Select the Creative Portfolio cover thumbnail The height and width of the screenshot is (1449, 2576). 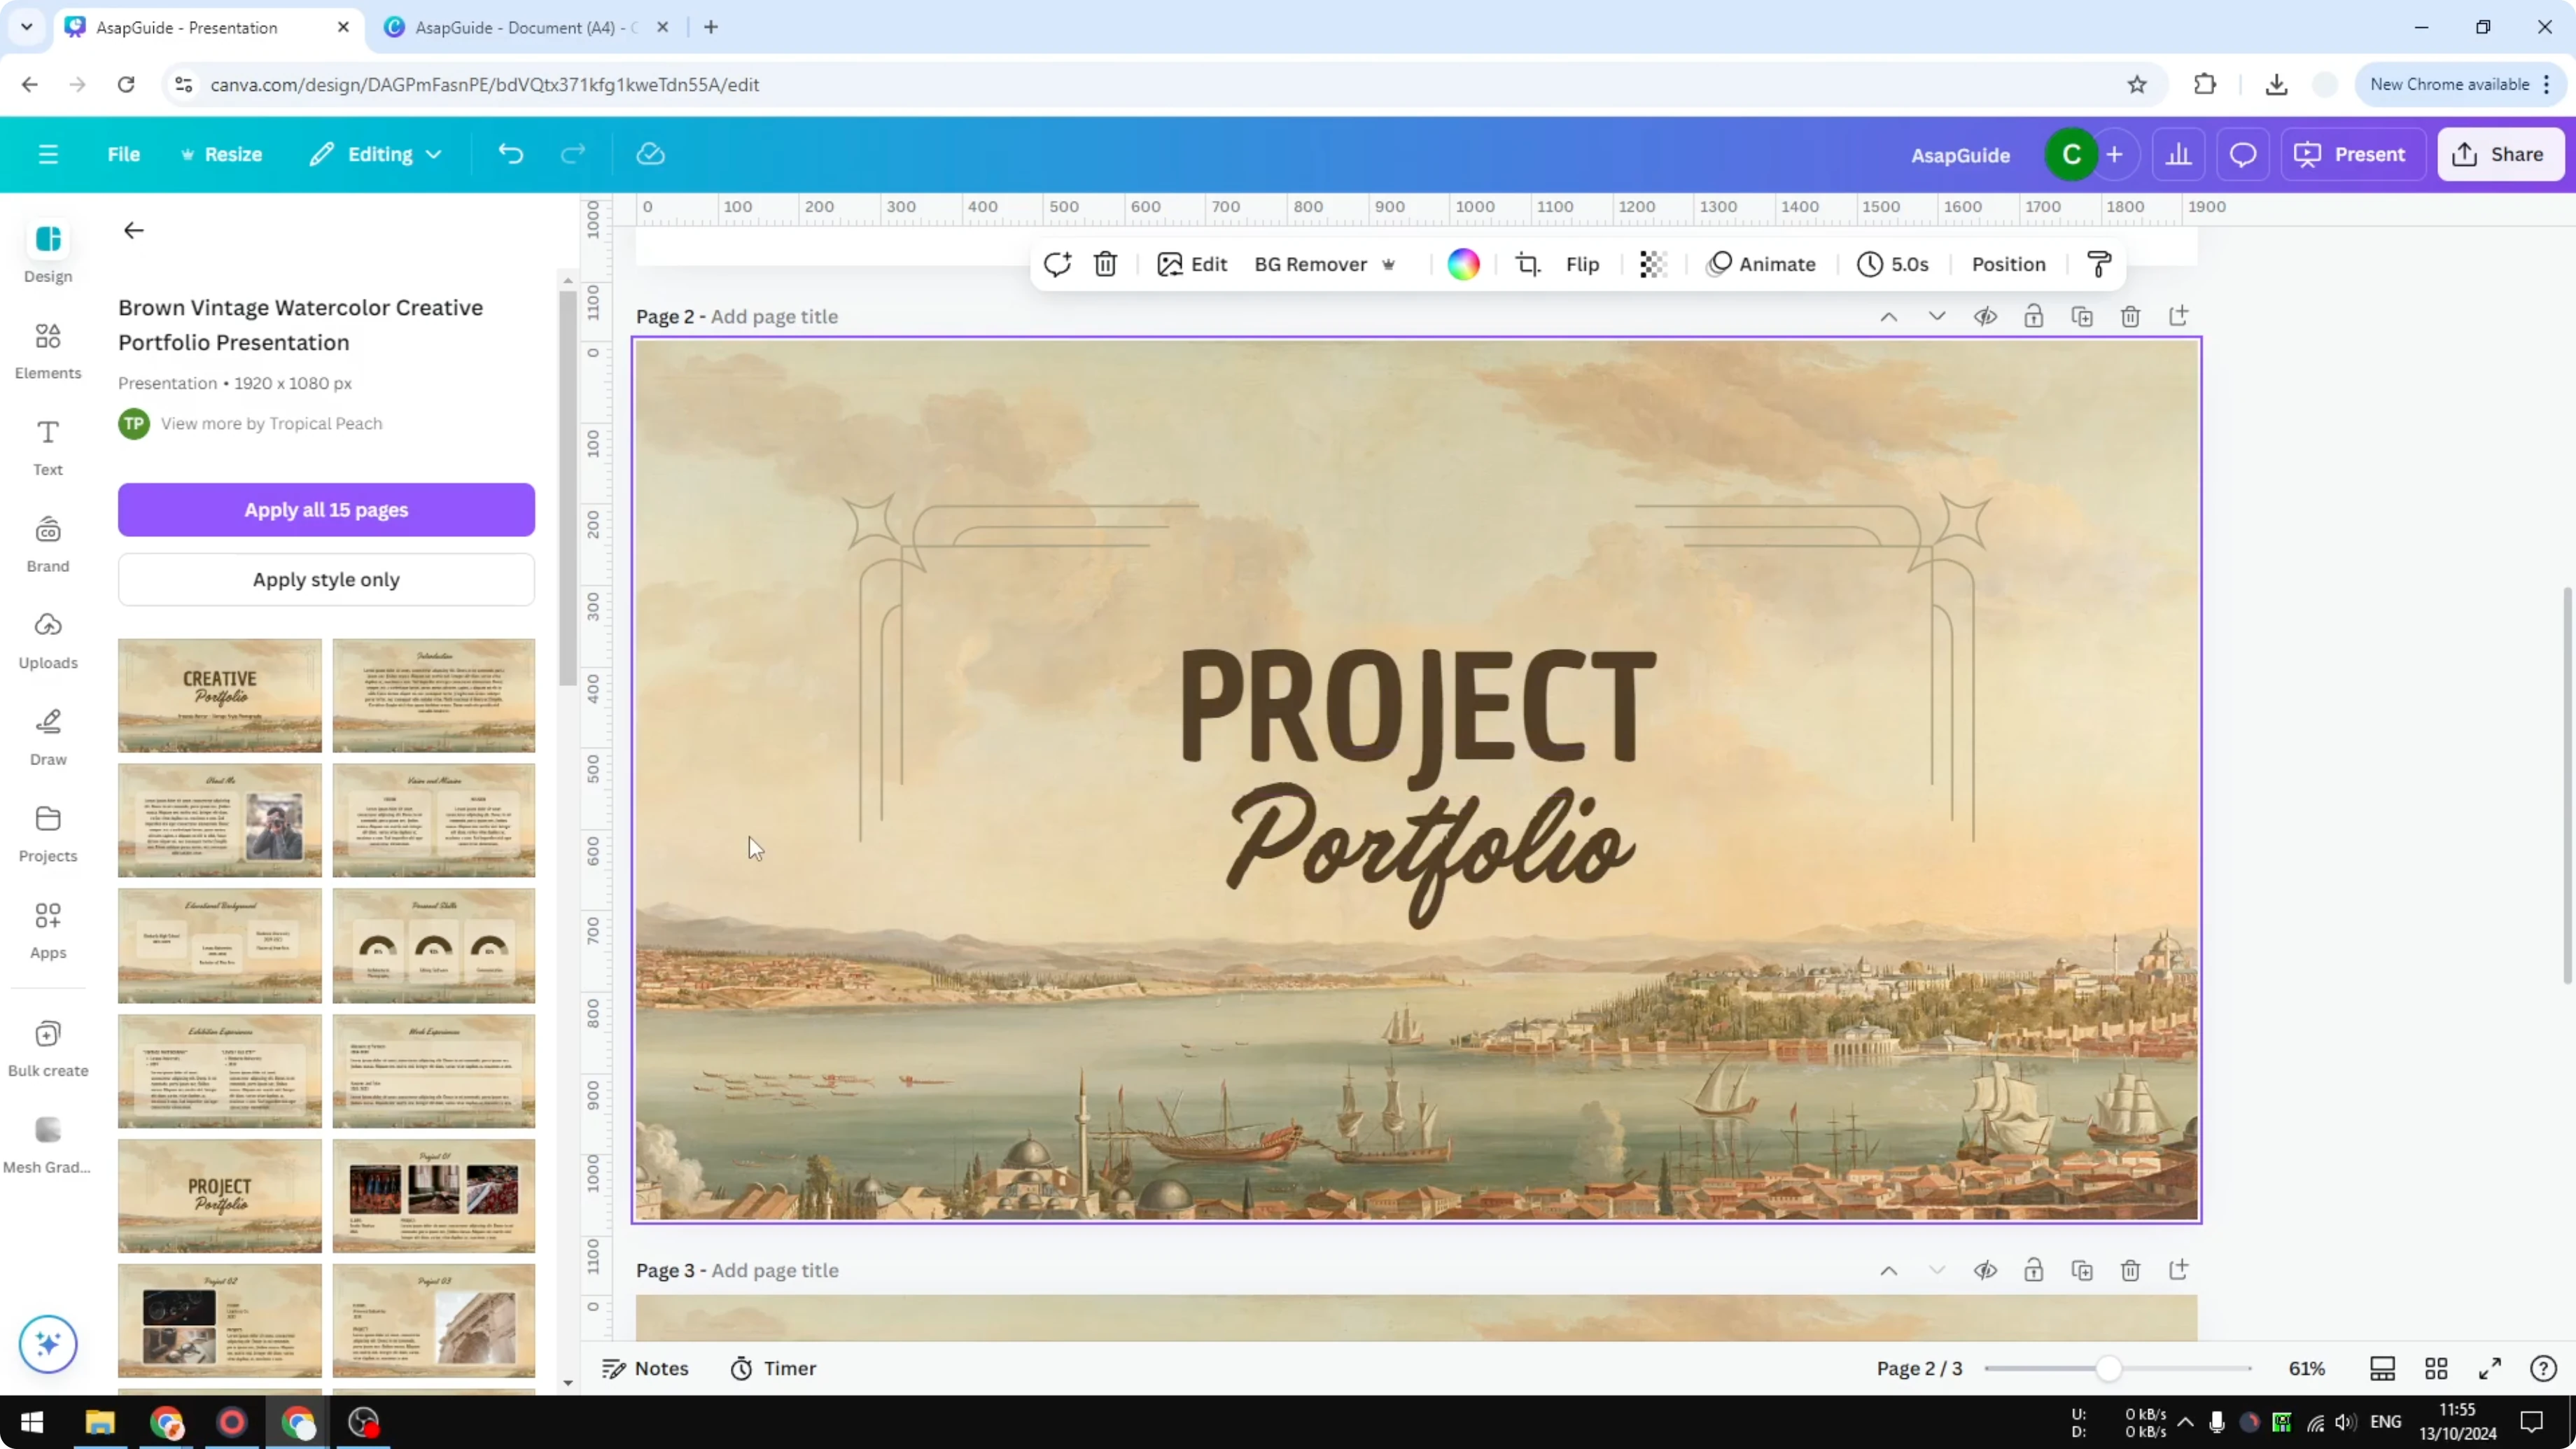click(x=219, y=694)
